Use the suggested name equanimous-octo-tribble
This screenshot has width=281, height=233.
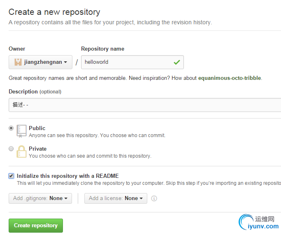coord(230,78)
